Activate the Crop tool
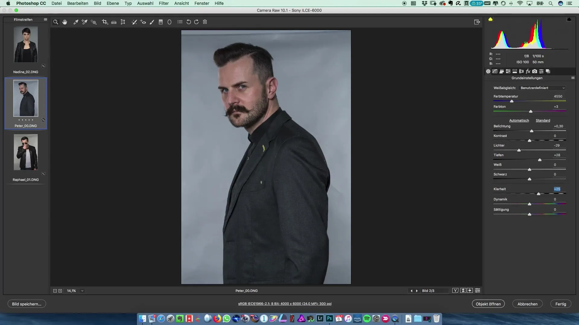 105,22
